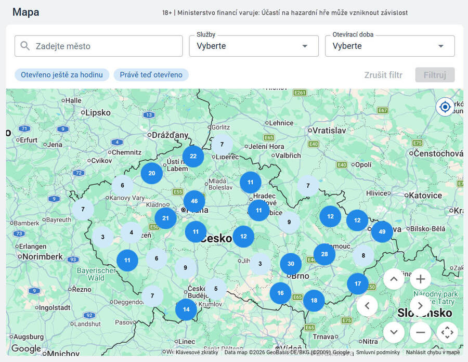Viewport: 468px width, 362px height.
Task: Toggle the 'Otevřeno ještě za hodinu' filter chip
Action: 62,74
